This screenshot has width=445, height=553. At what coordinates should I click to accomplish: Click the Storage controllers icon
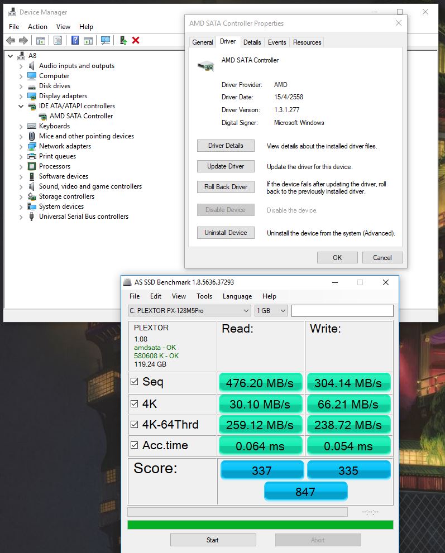(x=32, y=196)
